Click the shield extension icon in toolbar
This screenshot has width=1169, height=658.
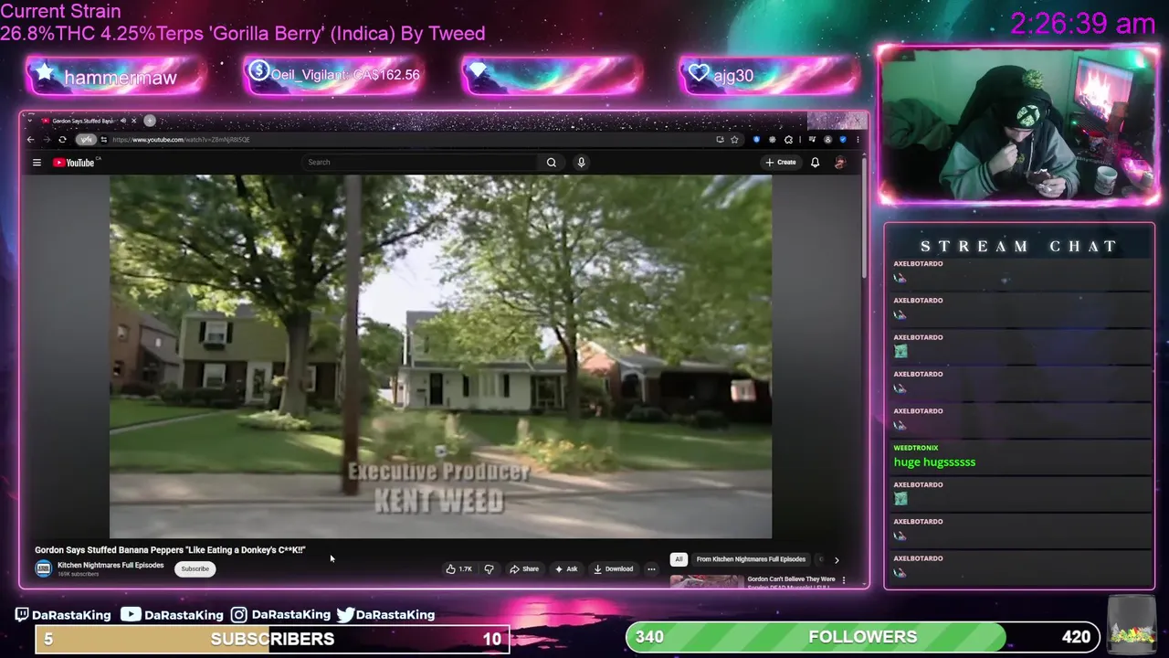[756, 140]
